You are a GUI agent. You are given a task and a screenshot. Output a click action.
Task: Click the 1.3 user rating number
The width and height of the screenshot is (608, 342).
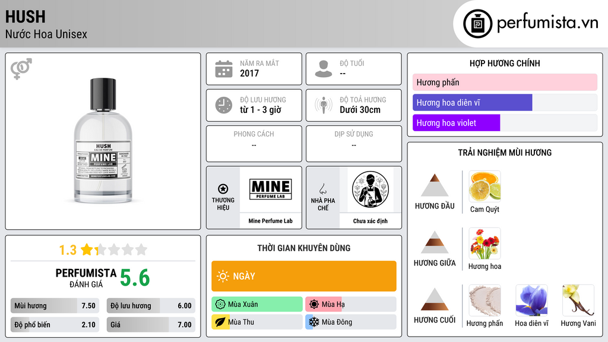point(68,250)
